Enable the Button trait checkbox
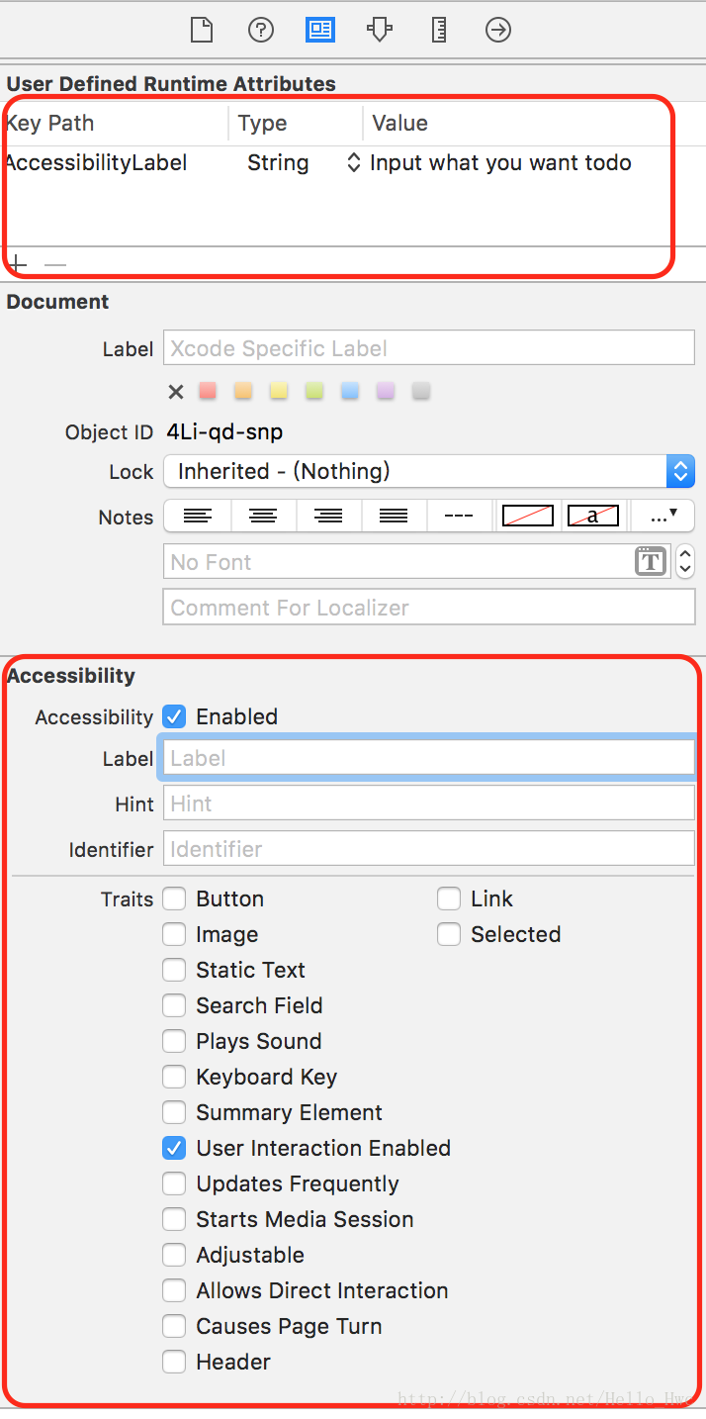The height and width of the screenshot is (1419, 706). click(x=174, y=899)
